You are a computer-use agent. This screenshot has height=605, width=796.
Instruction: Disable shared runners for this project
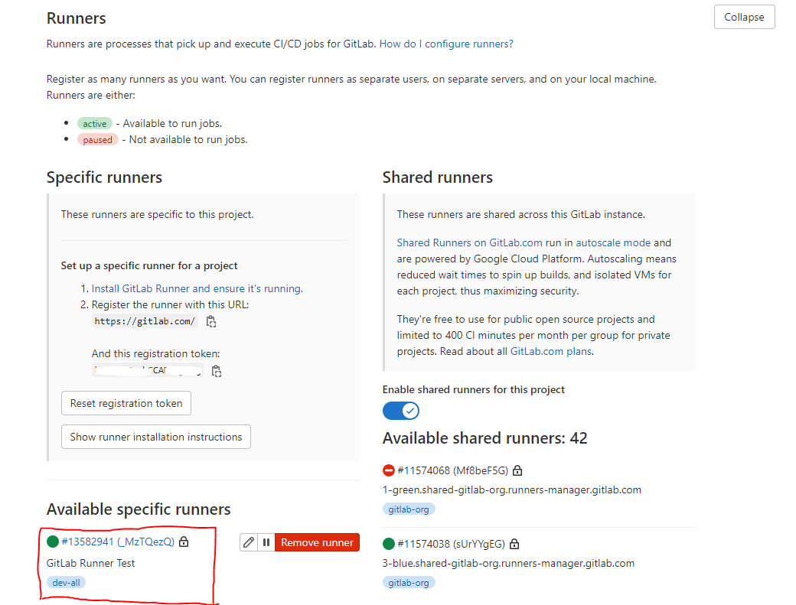[x=400, y=411]
